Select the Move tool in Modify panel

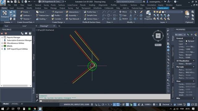click(x=123, y=12)
